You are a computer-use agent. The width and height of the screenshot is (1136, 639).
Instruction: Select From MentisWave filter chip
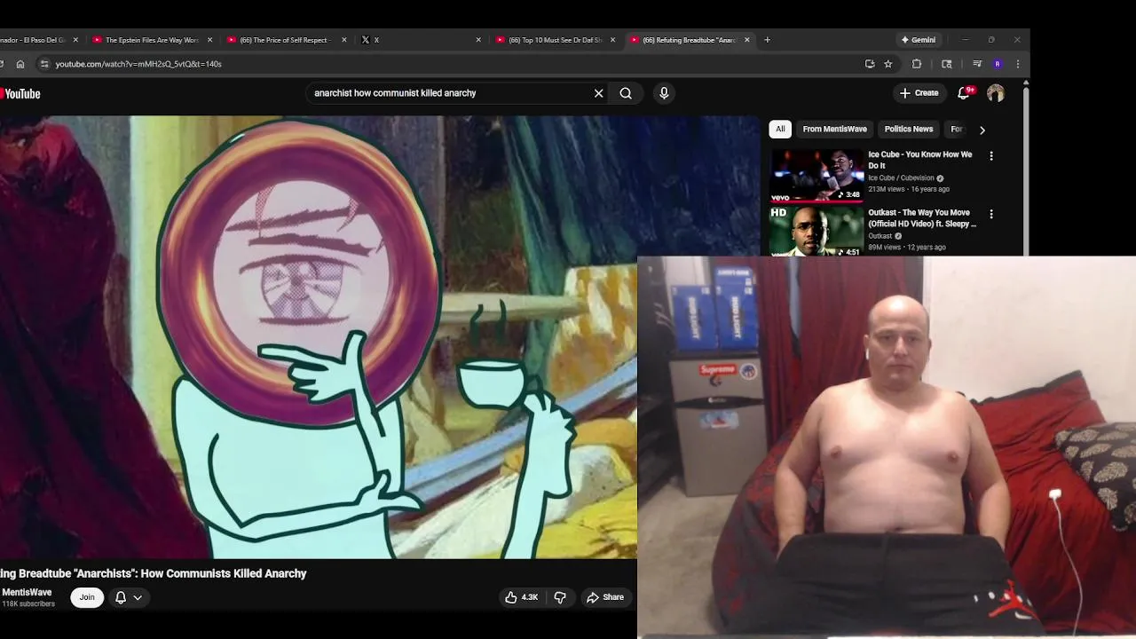(834, 129)
